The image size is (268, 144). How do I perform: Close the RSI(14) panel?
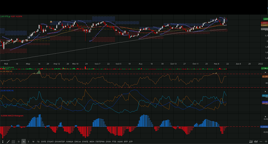(x=265, y=73)
